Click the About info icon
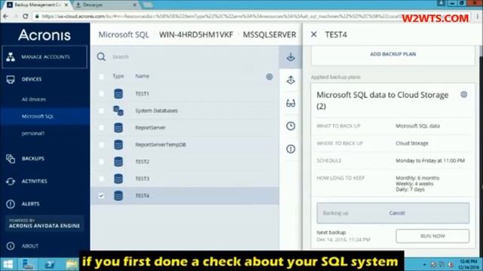483x271 pixels. point(11,246)
